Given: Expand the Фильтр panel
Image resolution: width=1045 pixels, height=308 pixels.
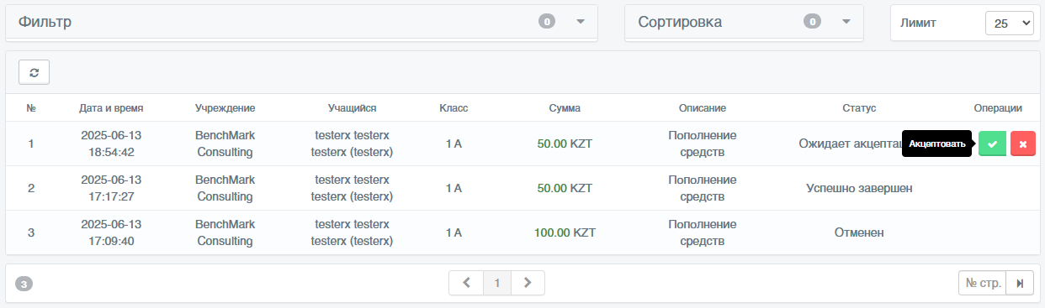Looking at the screenshot, I should pos(581,22).
